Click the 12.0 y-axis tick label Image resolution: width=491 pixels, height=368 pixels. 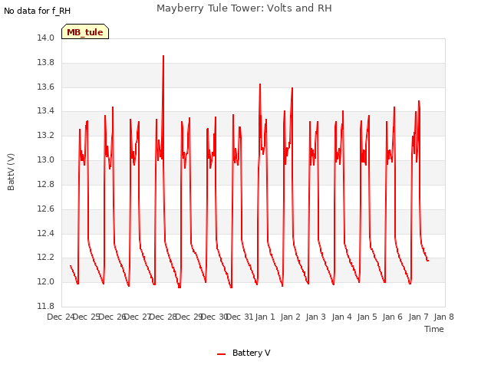[x=45, y=282]
